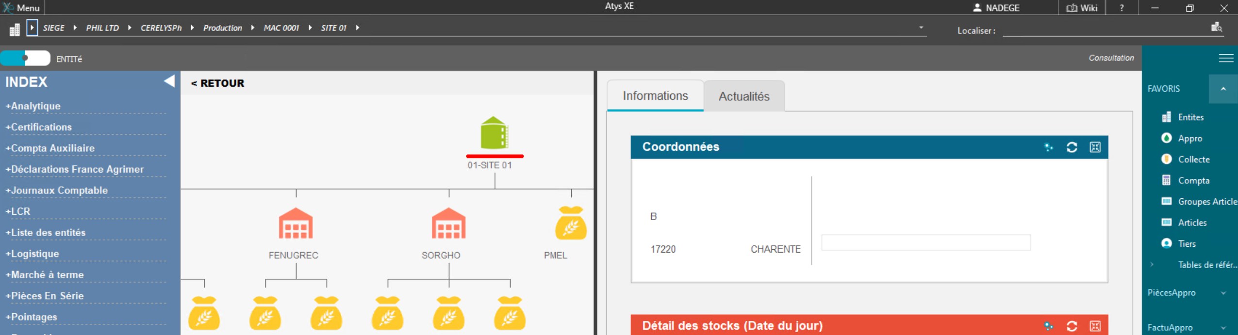
Task: Maximize the Détail des stocks panel
Action: [1095, 326]
